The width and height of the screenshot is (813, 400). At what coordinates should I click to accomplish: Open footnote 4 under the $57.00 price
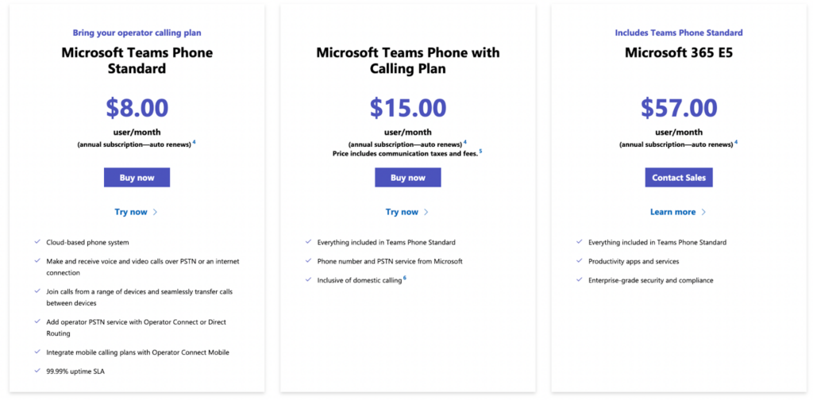(736, 142)
